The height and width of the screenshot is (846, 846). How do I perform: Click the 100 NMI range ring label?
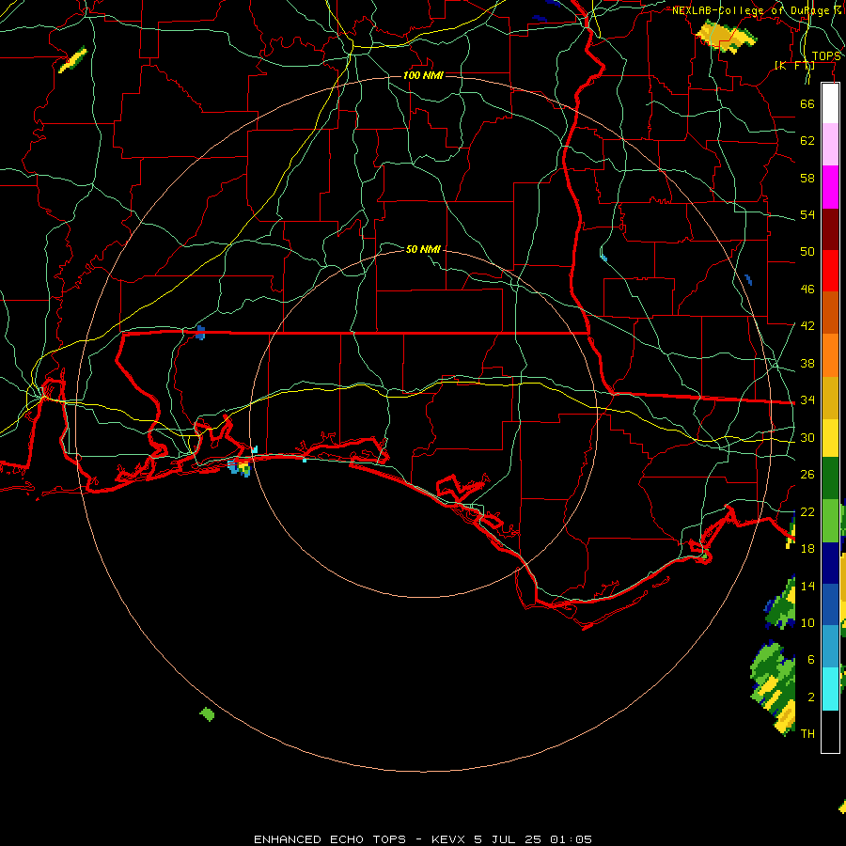(423, 75)
